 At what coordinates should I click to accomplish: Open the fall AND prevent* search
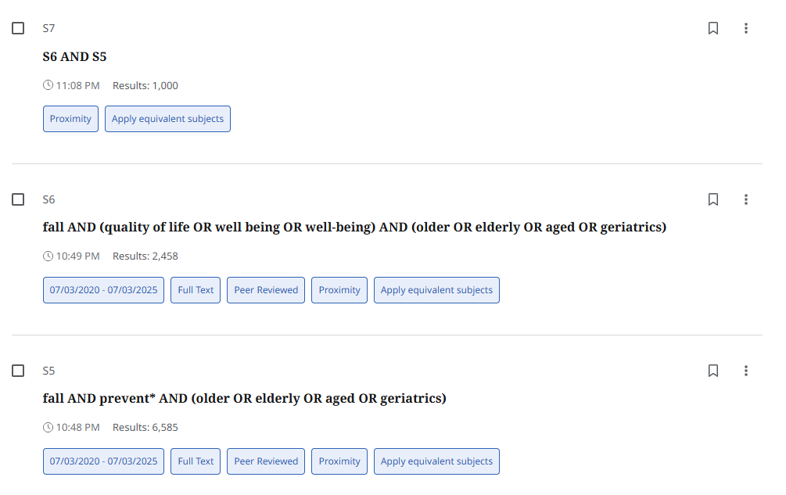244,399
